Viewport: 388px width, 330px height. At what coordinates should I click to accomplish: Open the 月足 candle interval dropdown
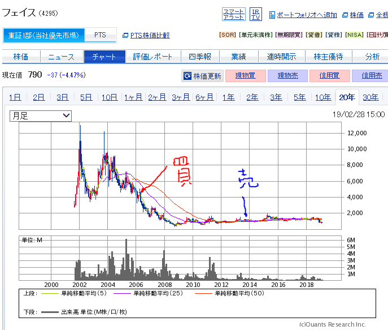coord(41,116)
